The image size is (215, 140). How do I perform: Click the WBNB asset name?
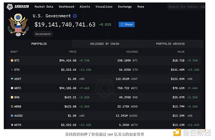18,107
